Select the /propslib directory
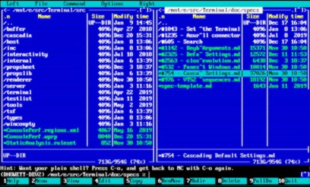 78,73
